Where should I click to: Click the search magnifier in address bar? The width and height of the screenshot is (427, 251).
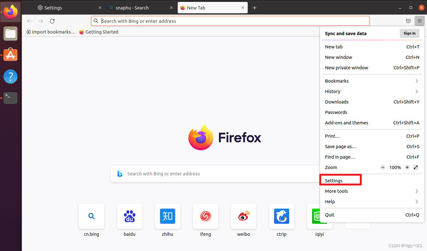(x=96, y=21)
